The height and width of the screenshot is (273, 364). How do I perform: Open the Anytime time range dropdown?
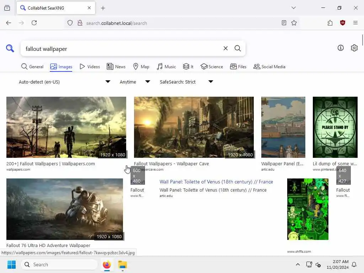click(135, 82)
